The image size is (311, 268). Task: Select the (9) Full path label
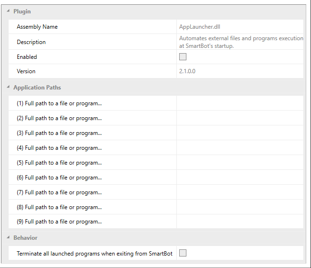pyautogui.click(x=59, y=222)
